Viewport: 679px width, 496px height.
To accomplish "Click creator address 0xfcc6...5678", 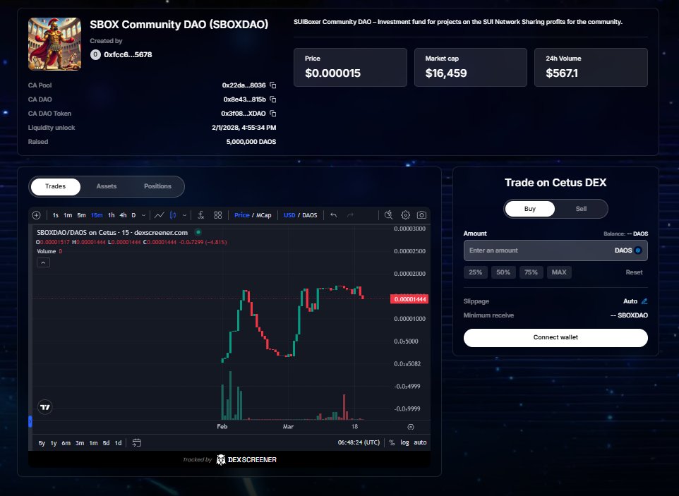I will pyautogui.click(x=128, y=54).
